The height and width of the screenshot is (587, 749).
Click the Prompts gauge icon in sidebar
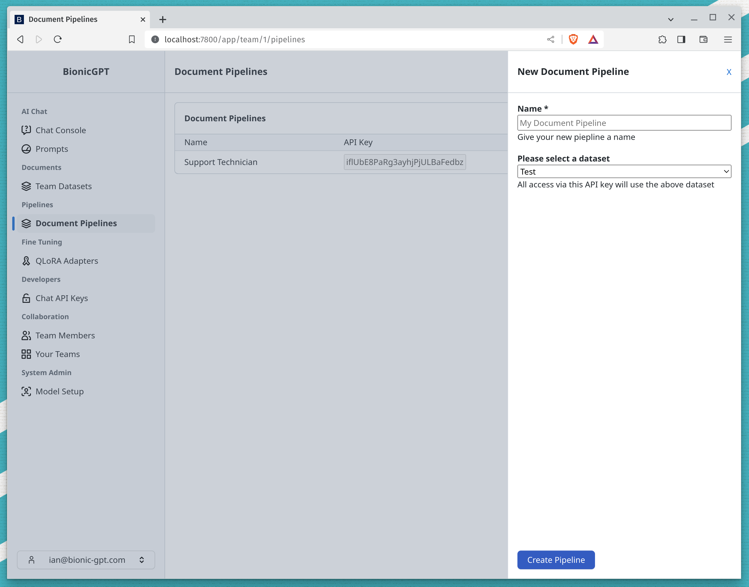pos(26,149)
